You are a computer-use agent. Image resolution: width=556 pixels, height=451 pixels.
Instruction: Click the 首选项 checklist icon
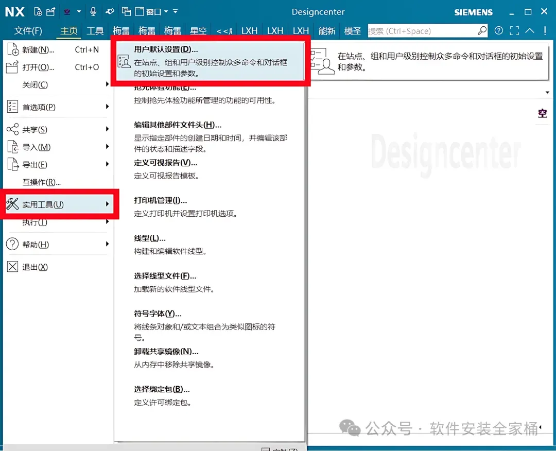pyautogui.click(x=12, y=107)
